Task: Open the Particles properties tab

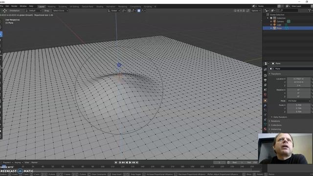Action: click(x=265, y=110)
